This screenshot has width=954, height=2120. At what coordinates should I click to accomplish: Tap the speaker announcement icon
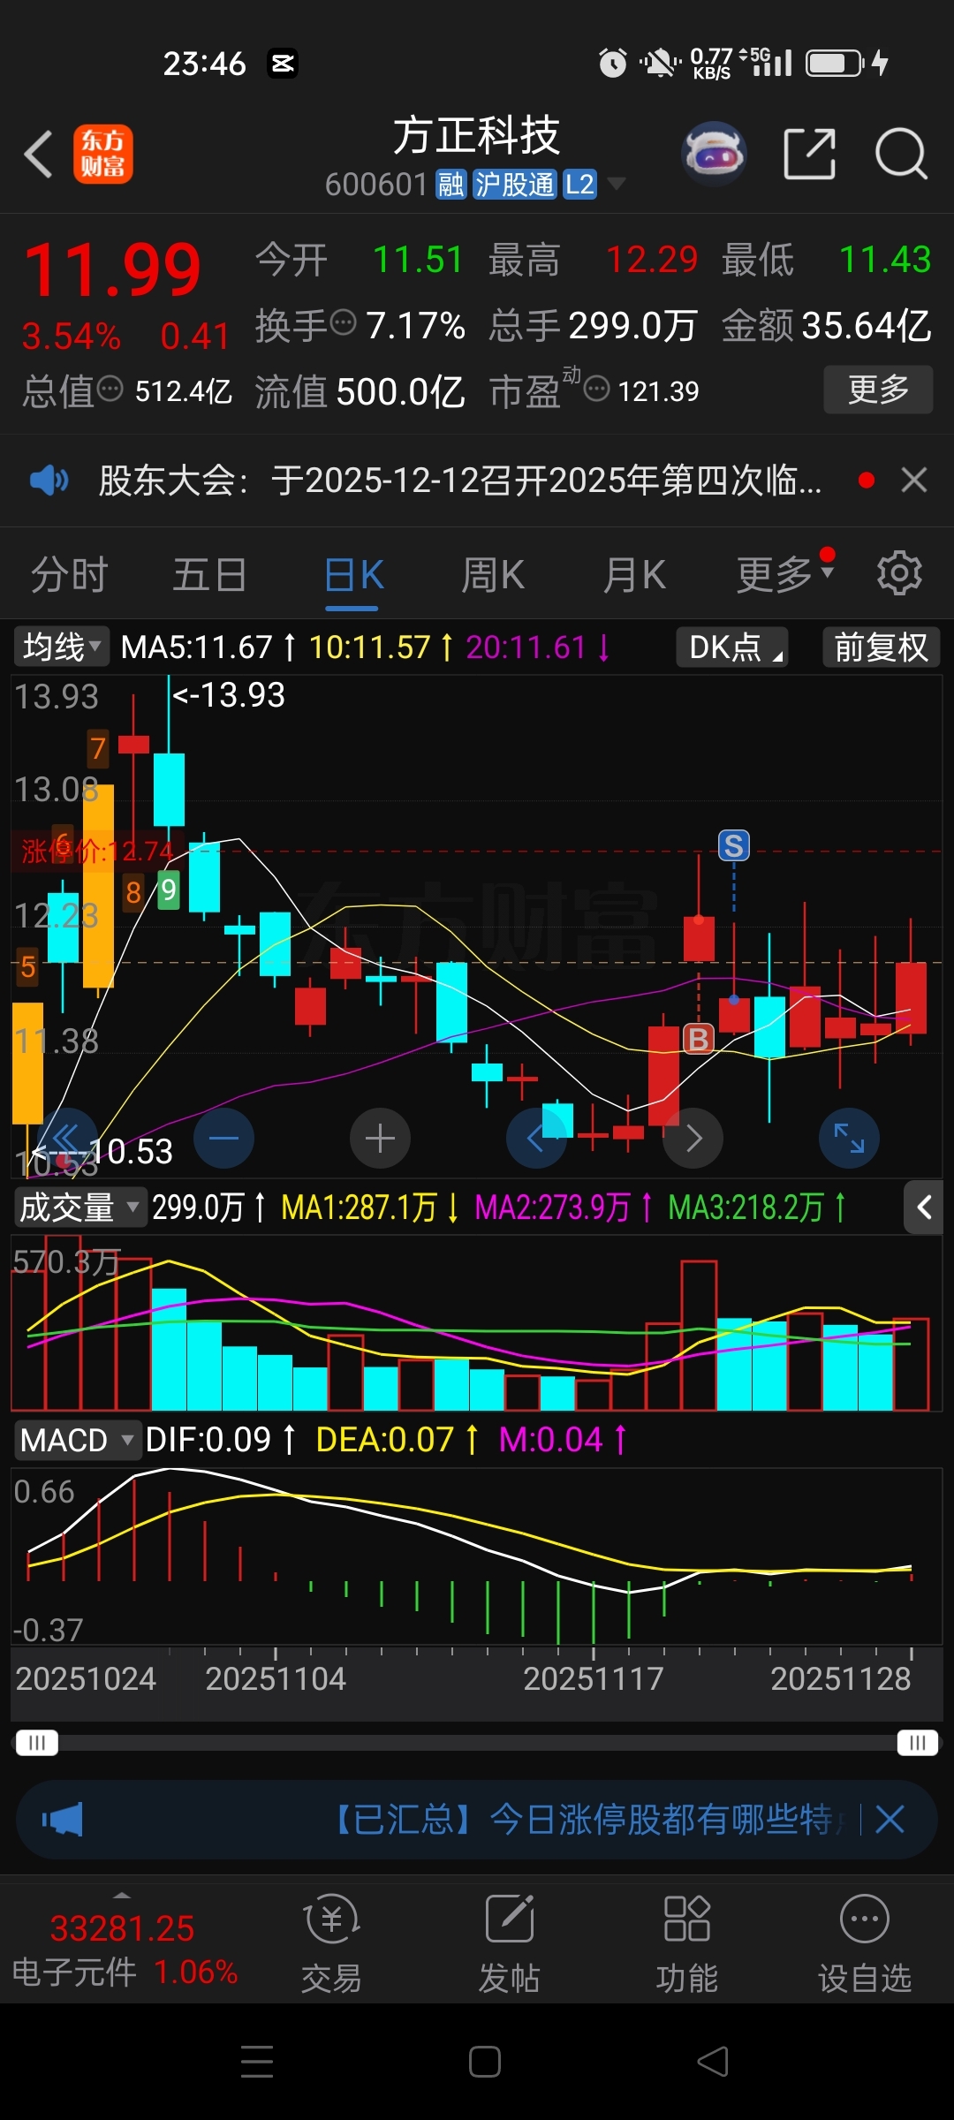coord(49,481)
